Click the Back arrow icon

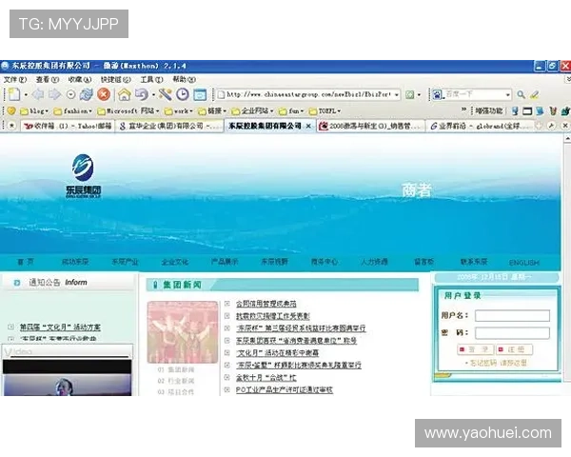[x=38, y=95]
